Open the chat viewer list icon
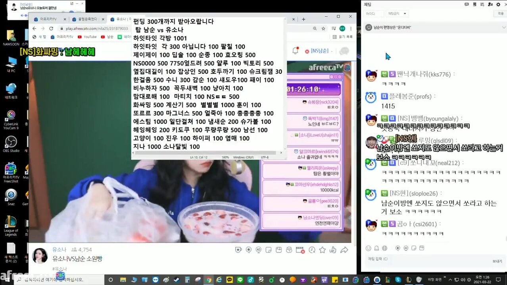The width and height of the screenshot is (507, 285). (490, 4)
